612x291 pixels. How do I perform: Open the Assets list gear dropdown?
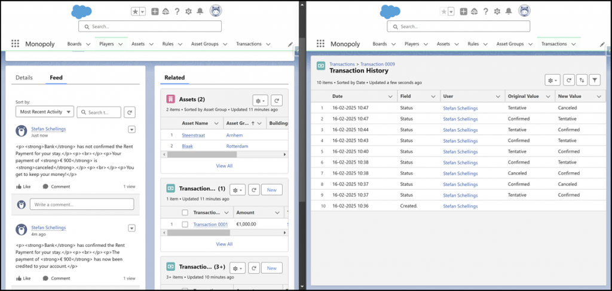pyautogui.click(x=260, y=101)
